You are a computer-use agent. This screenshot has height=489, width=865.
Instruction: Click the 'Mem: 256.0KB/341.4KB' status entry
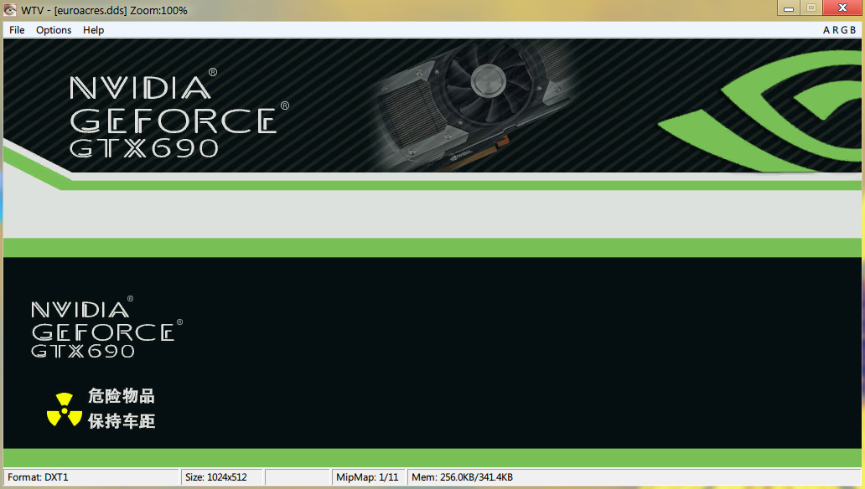[x=635, y=477]
